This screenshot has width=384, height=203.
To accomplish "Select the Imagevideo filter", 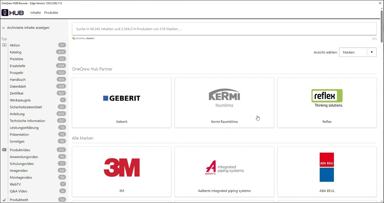I will point(18,170).
